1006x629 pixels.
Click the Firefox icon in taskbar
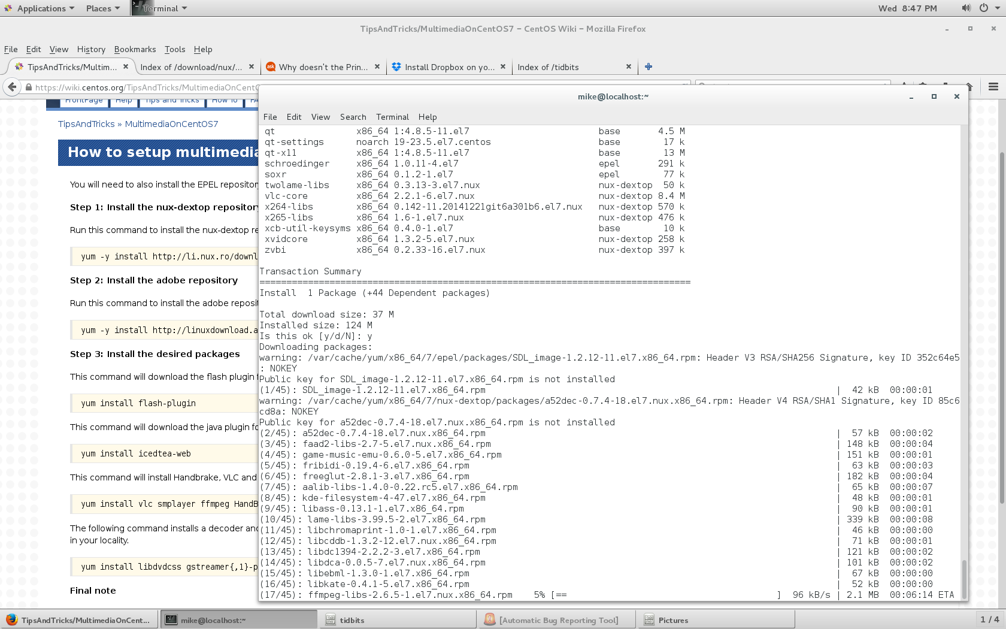click(x=11, y=619)
